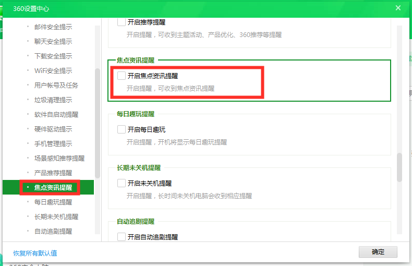This screenshot has height=266, width=412.
Task: Open WiFi安全提示 section
Action: pyautogui.click(x=53, y=71)
